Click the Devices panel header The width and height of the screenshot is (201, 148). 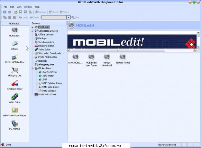[x=48, y=23]
